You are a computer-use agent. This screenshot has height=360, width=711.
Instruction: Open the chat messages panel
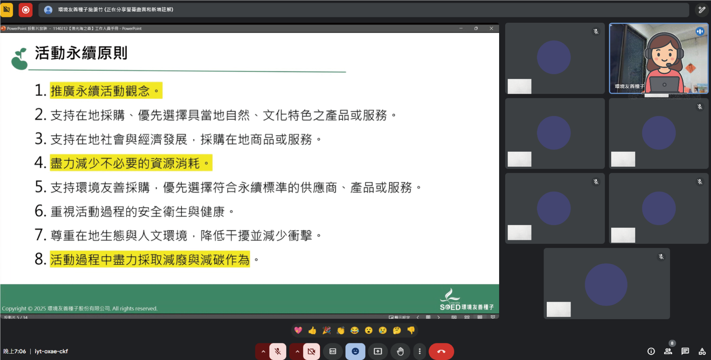coord(685,351)
